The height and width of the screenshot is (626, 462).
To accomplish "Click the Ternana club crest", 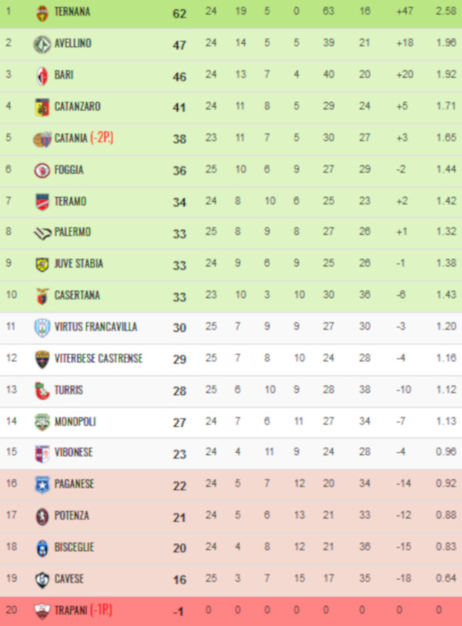I will click(x=42, y=12).
